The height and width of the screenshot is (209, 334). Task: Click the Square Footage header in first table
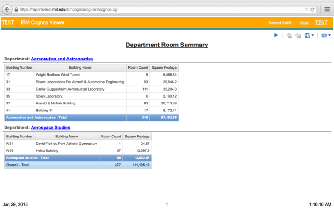[x=164, y=67]
